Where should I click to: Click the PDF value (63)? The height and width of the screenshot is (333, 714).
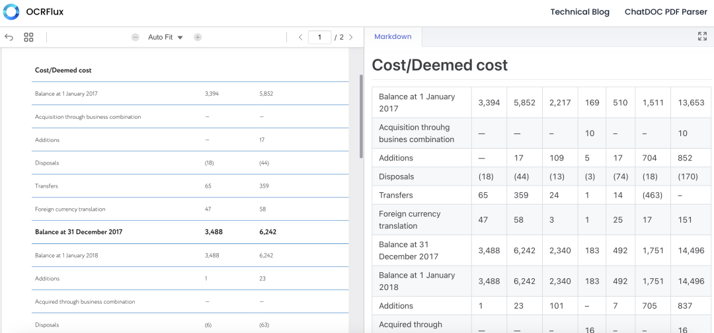264,325
